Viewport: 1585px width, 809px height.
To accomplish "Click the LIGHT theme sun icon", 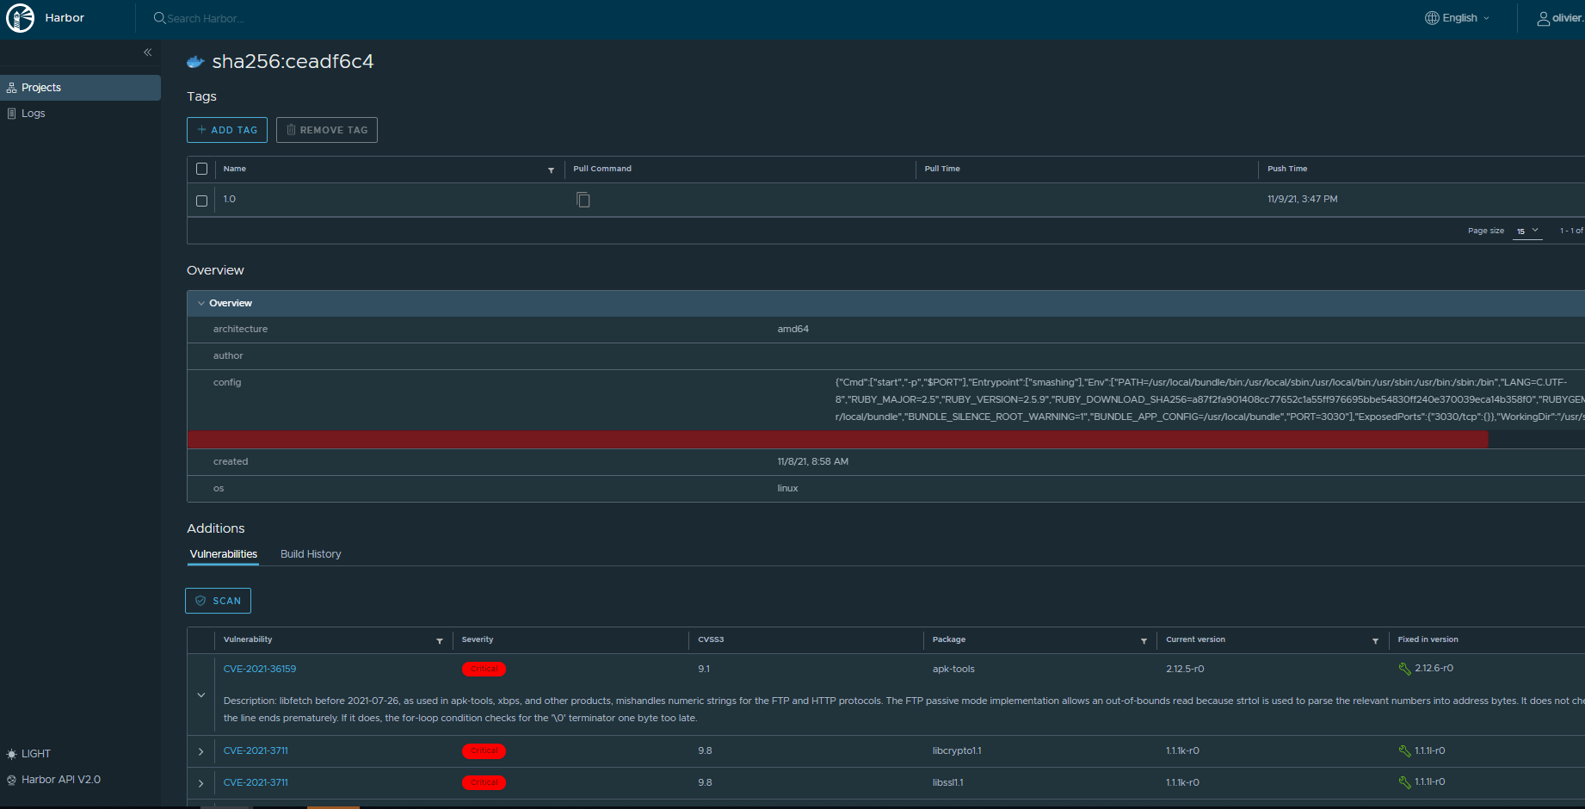I will click(11, 754).
